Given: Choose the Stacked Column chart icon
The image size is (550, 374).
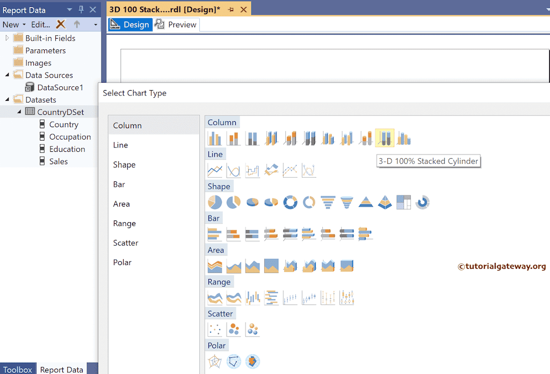Looking at the screenshot, I should pyautogui.click(x=234, y=138).
